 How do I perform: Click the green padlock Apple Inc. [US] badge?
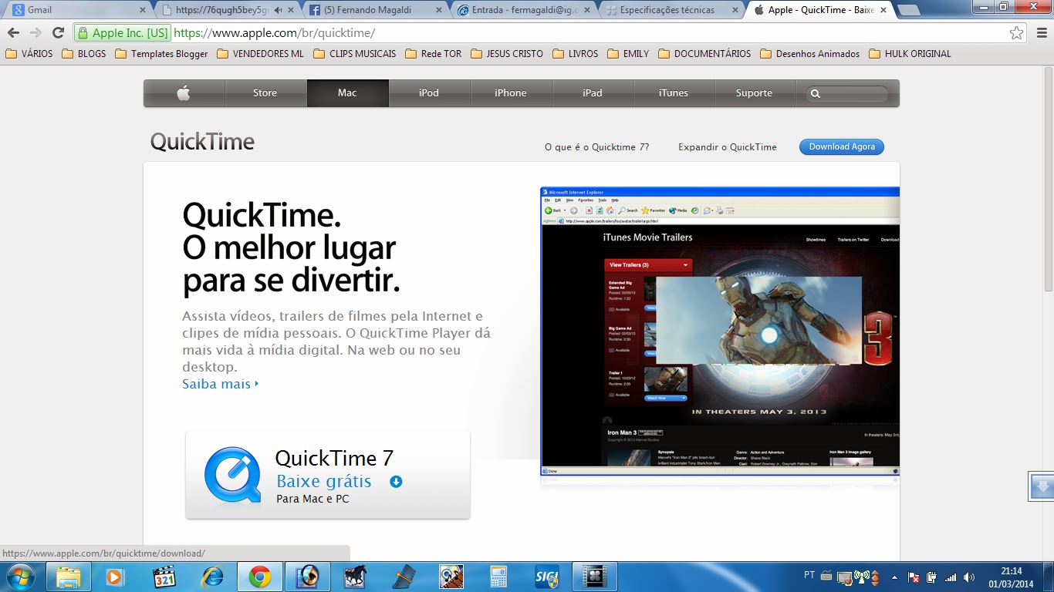pos(123,33)
